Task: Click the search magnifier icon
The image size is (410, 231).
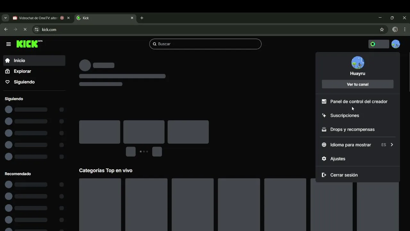Action: click(154, 44)
